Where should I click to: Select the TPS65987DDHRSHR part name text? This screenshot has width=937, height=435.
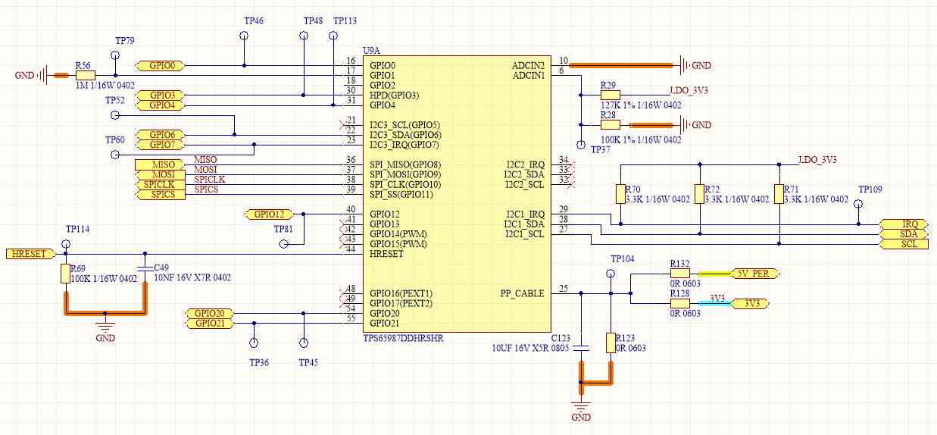tap(403, 339)
